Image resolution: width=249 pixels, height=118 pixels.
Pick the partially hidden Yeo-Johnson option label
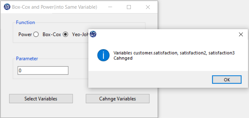coord(80,34)
